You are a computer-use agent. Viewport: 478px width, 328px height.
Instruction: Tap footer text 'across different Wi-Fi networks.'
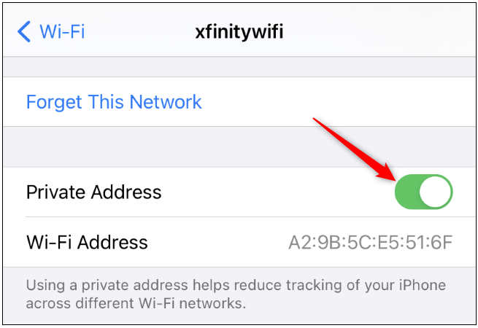click(x=136, y=303)
